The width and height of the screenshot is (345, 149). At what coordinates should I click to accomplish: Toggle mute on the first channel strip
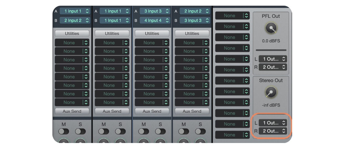(x=63, y=131)
